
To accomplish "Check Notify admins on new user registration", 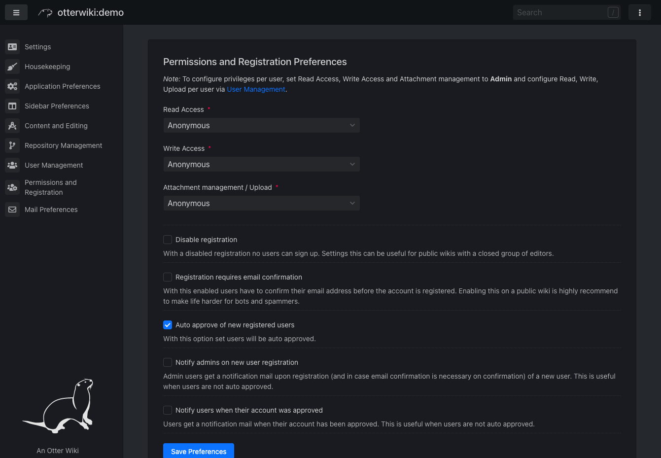I will click(168, 362).
